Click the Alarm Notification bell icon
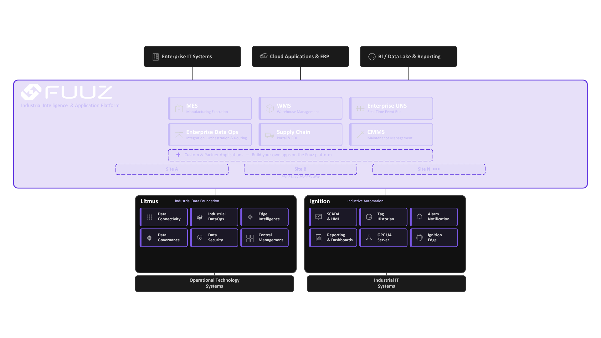 [419, 217]
